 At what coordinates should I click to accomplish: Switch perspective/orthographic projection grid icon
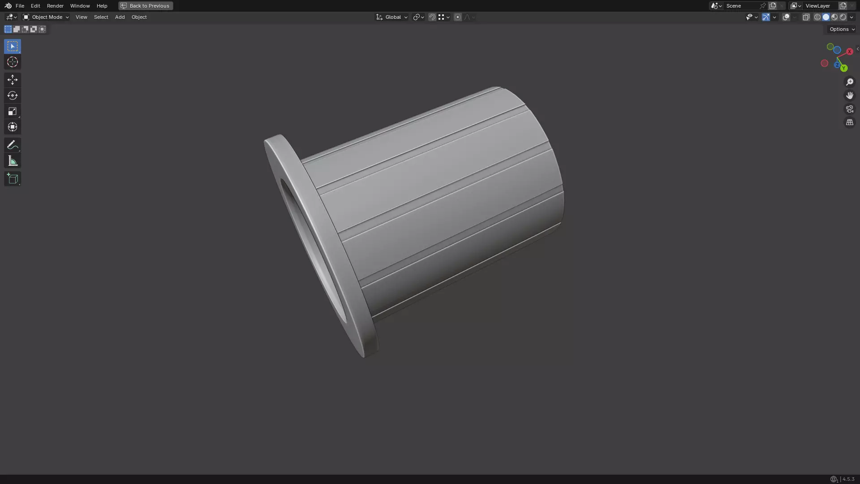[850, 122]
